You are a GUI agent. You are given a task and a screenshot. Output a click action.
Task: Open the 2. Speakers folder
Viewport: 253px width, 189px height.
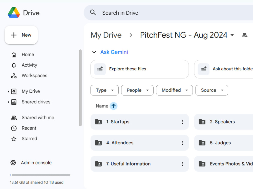point(224,122)
